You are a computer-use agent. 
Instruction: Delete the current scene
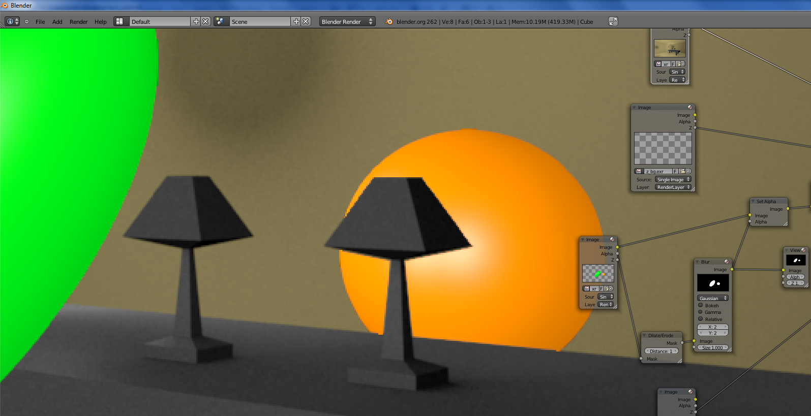306,21
